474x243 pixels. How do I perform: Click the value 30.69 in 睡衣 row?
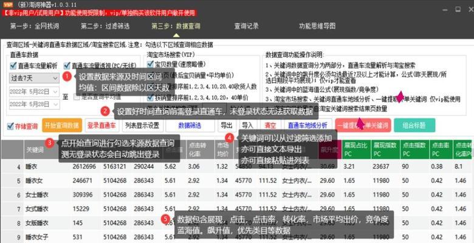pyautogui.click(x=328, y=166)
